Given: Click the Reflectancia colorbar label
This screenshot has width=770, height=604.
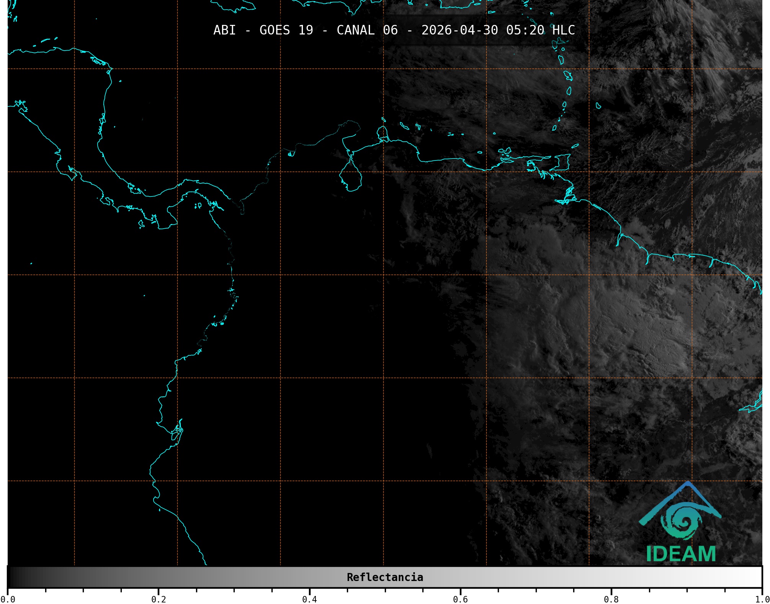Looking at the screenshot, I should pyautogui.click(x=385, y=577).
